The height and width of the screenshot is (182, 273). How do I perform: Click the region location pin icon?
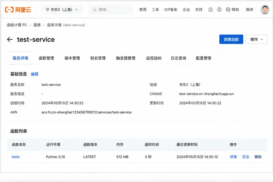pyautogui.click(x=47, y=10)
